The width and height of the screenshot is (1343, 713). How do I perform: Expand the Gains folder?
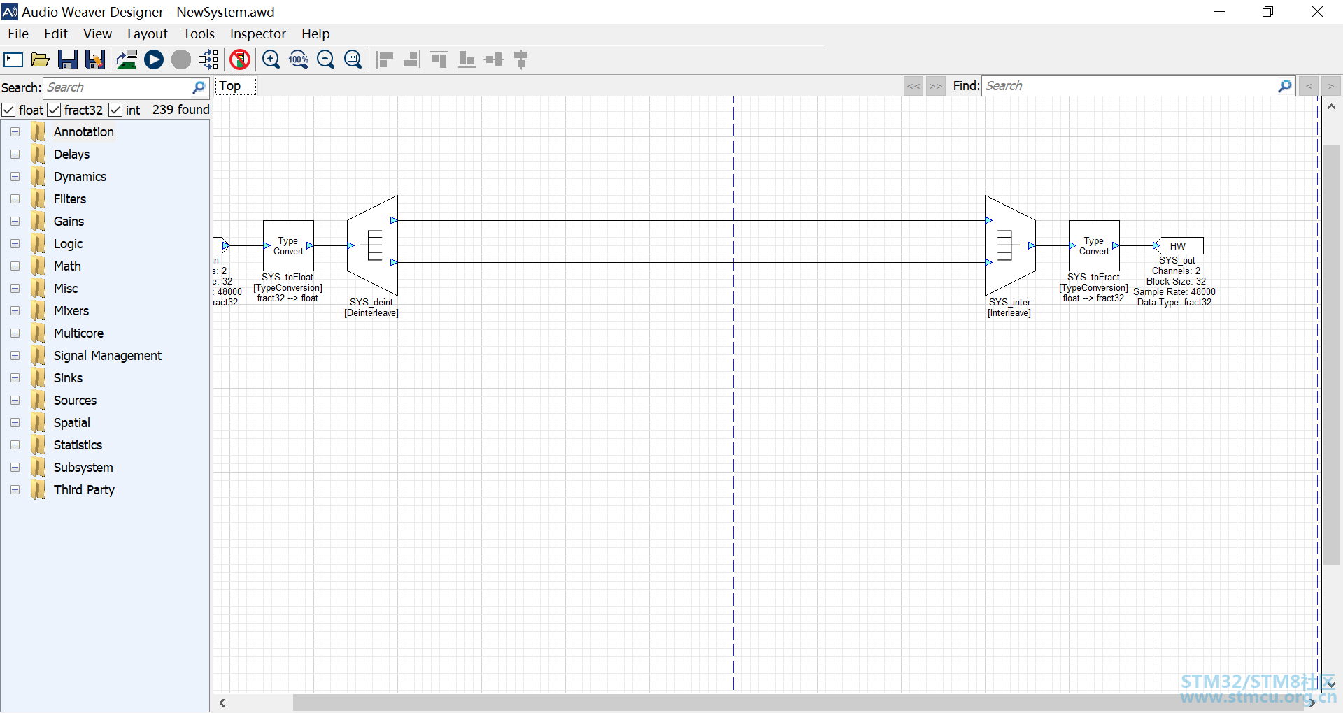(15, 222)
